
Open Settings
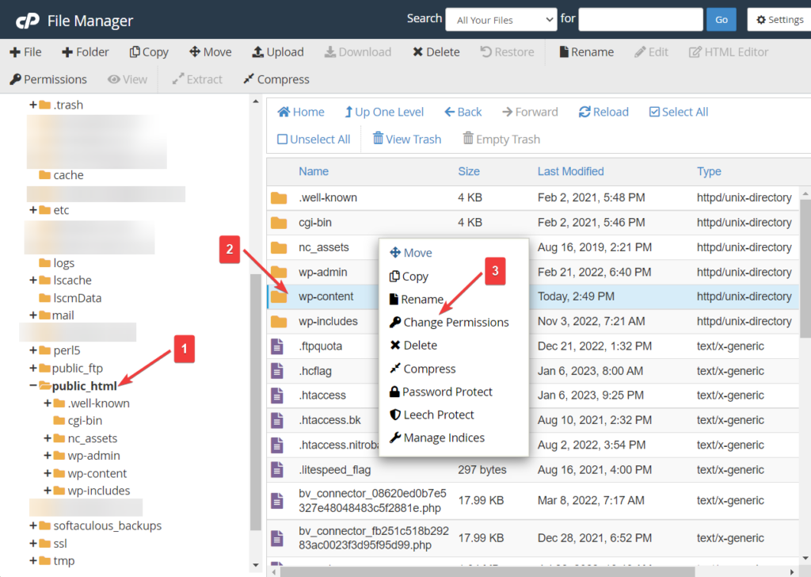779,20
